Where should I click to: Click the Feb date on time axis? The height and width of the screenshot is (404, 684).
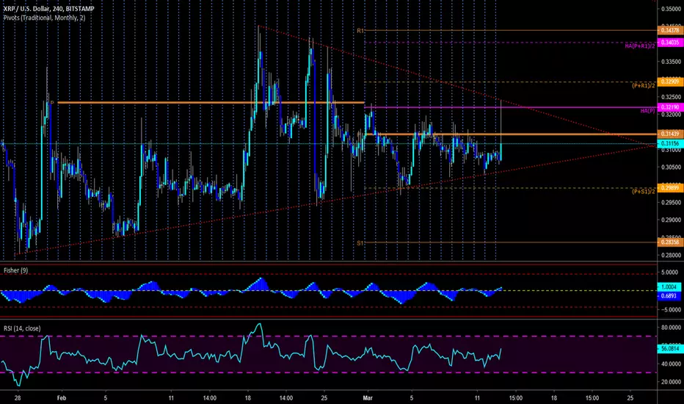(62, 398)
